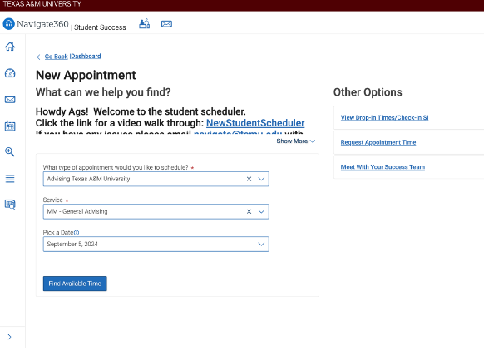
Task: Open the list icon in the sidebar
Action: [x=10, y=179]
